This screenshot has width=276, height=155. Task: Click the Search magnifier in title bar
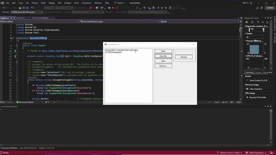click(x=115, y=3)
